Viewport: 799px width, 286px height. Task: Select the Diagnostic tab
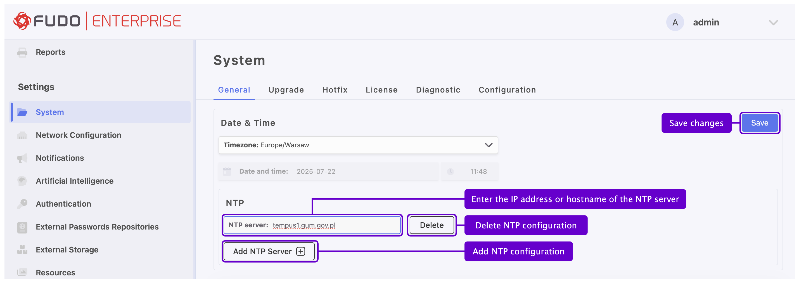438,90
